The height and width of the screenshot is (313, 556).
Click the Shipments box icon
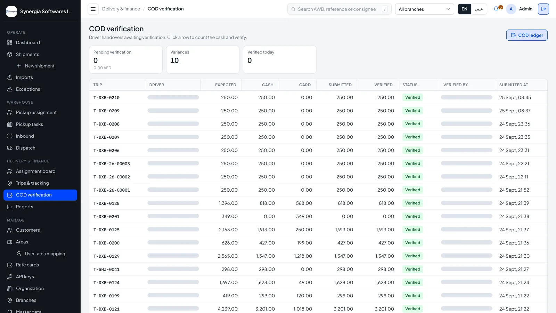[x=10, y=54]
